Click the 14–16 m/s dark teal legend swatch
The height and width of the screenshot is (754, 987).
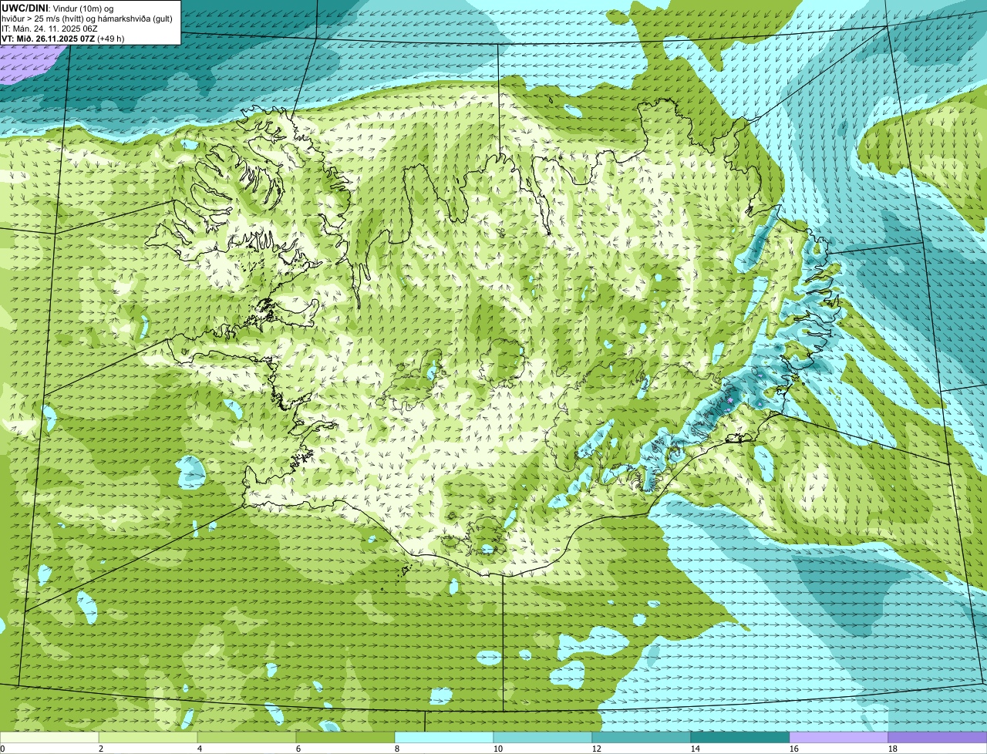click(740, 738)
